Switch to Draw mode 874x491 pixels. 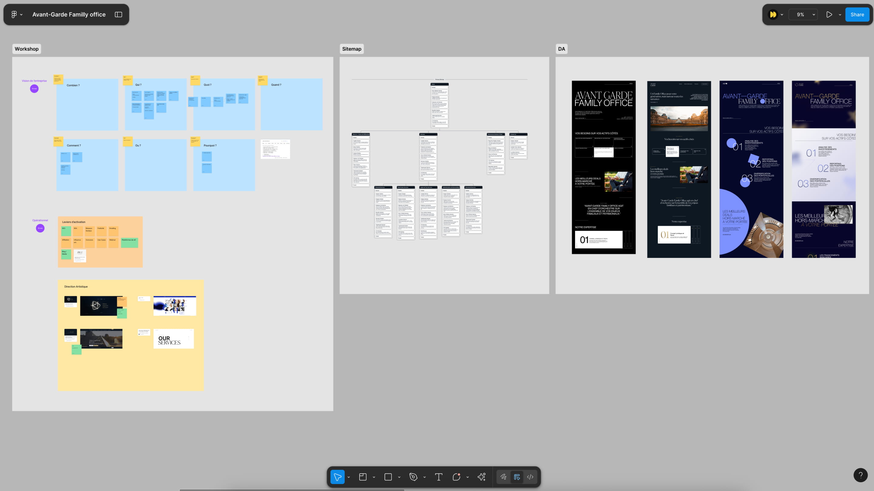(x=503, y=477)
